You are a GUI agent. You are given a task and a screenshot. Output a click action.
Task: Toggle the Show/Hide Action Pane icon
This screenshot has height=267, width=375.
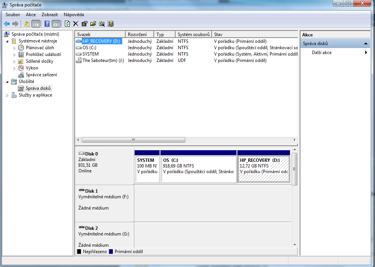point(56,24)
